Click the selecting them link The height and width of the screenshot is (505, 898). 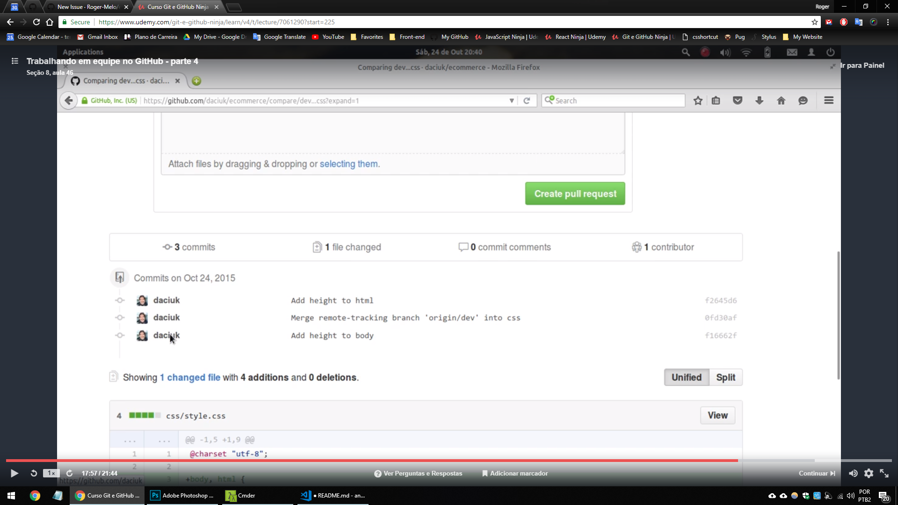(x=348, y=164)
